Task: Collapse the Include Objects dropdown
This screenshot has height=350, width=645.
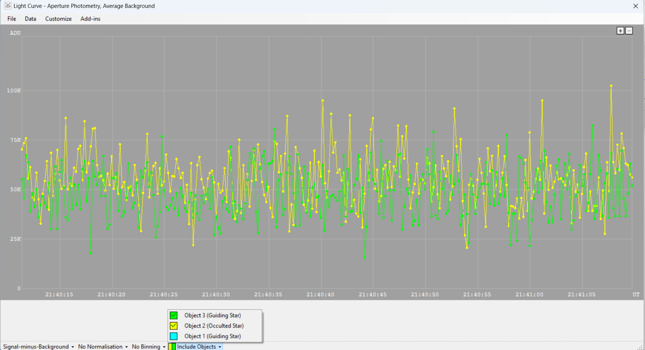Action: (199, 347)
